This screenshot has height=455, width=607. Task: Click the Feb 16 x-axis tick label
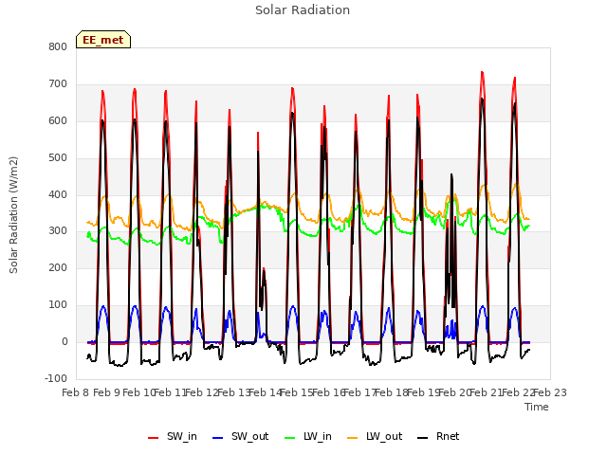329,392
